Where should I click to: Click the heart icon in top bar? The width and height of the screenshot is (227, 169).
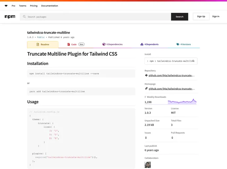pos(6,6)
